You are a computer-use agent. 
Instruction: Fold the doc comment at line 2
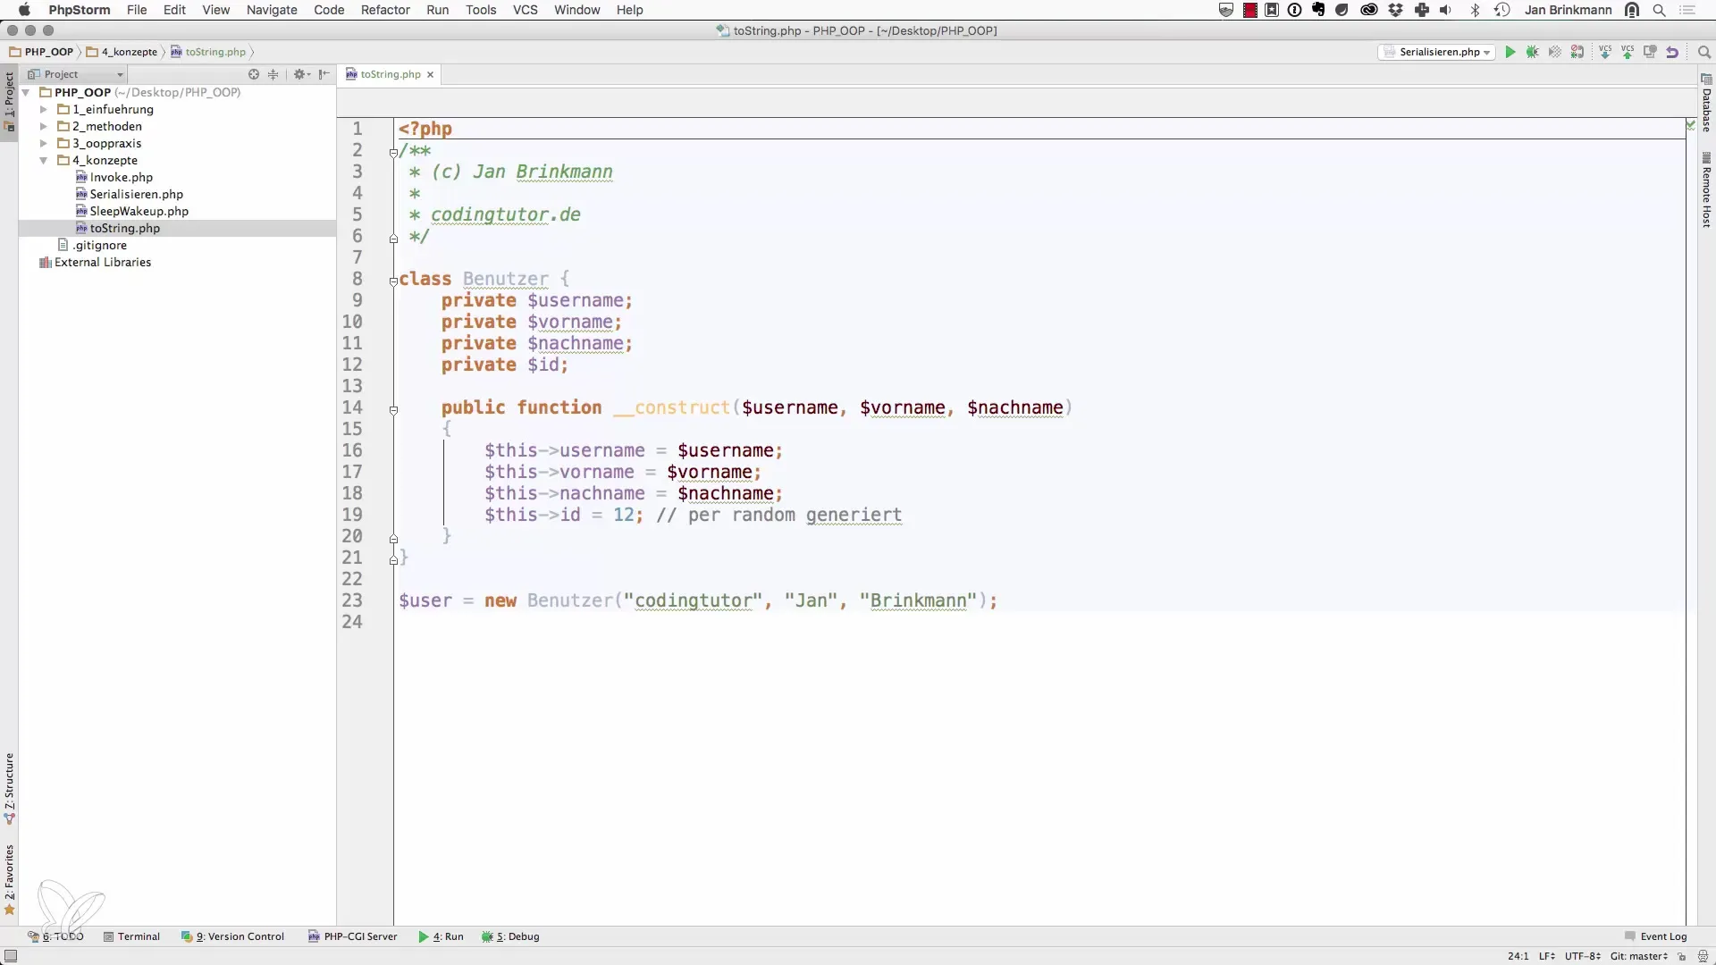393,152
